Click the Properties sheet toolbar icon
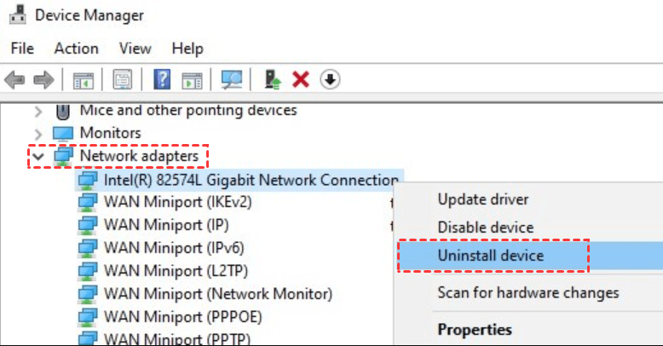The image size is (663, 346). pos(122,80)
